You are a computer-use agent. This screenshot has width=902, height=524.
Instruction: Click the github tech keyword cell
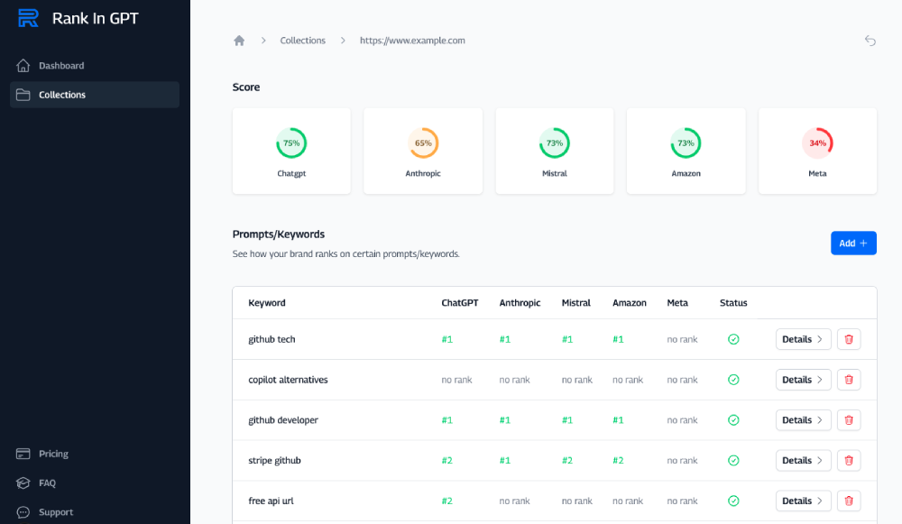(x=272, y=339)
